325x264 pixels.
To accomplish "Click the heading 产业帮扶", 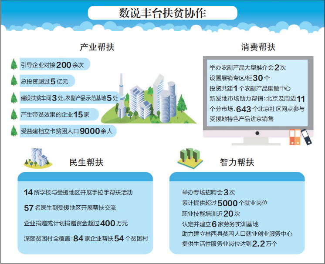I will [x=97, y=47].
